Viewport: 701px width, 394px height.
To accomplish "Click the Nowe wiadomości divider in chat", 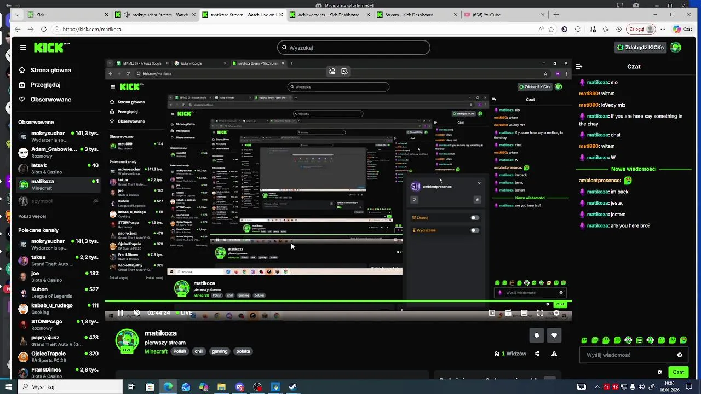I will [x=634, y=169].
